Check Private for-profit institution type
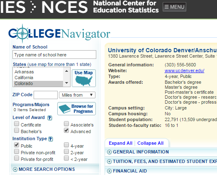The width and height of the screenshot is (217, 175). tap(17, 158)
